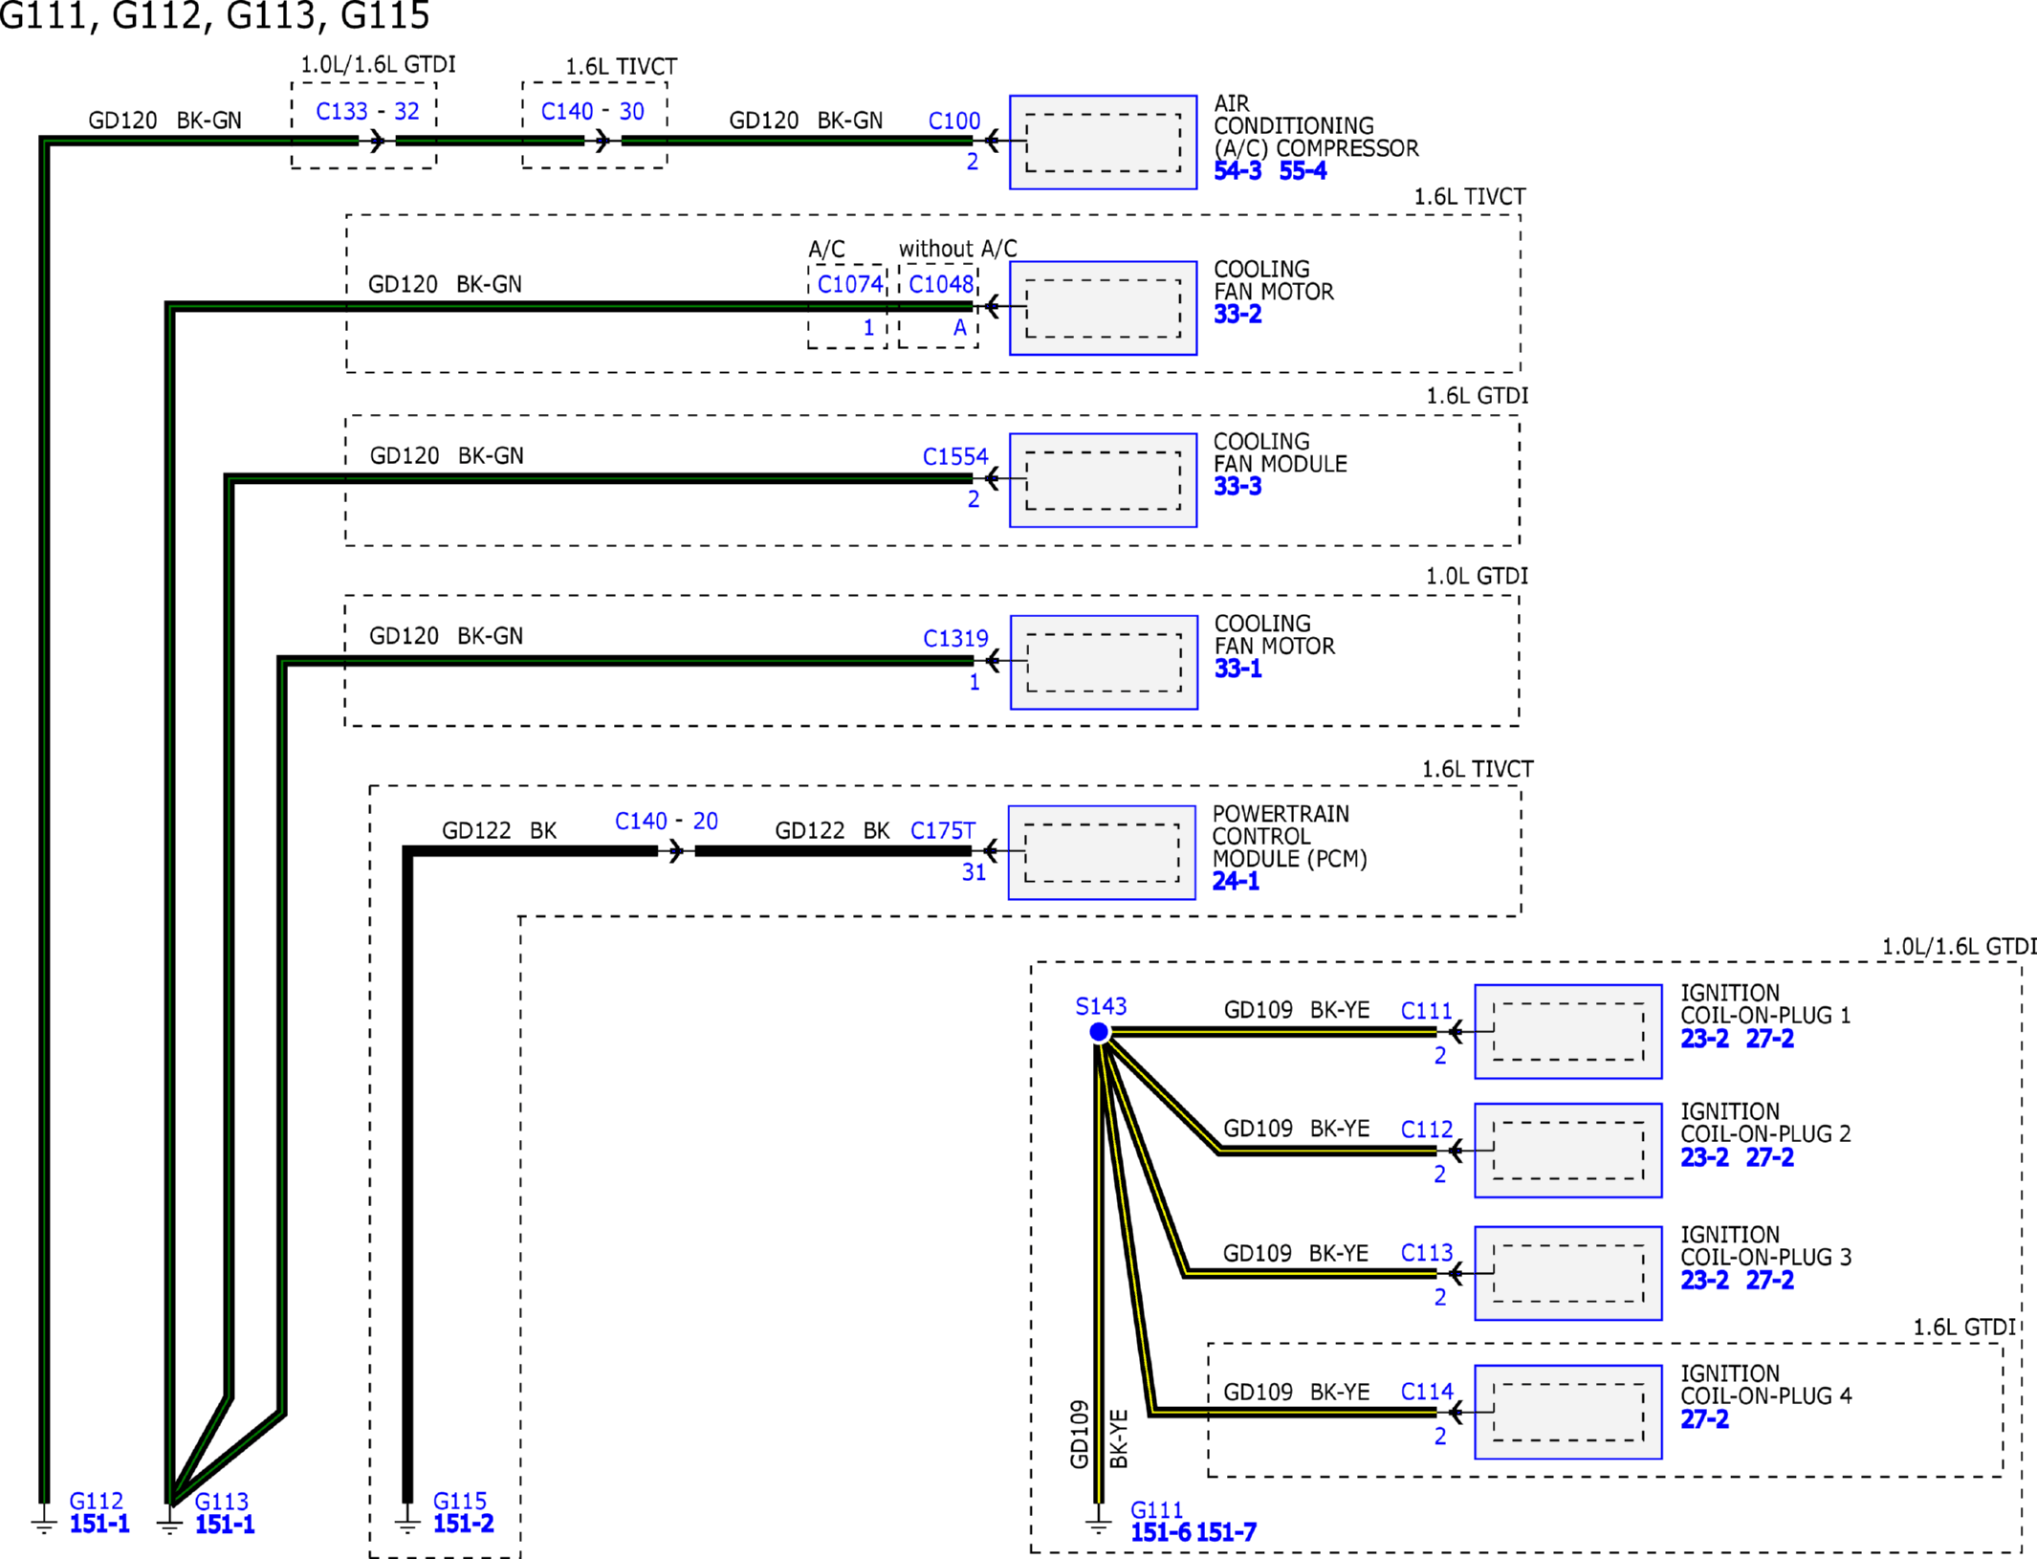Screen dimensions: 2037x1559
Task: Click the C133 - 32 inline connector label
Action: pos(367,112)
